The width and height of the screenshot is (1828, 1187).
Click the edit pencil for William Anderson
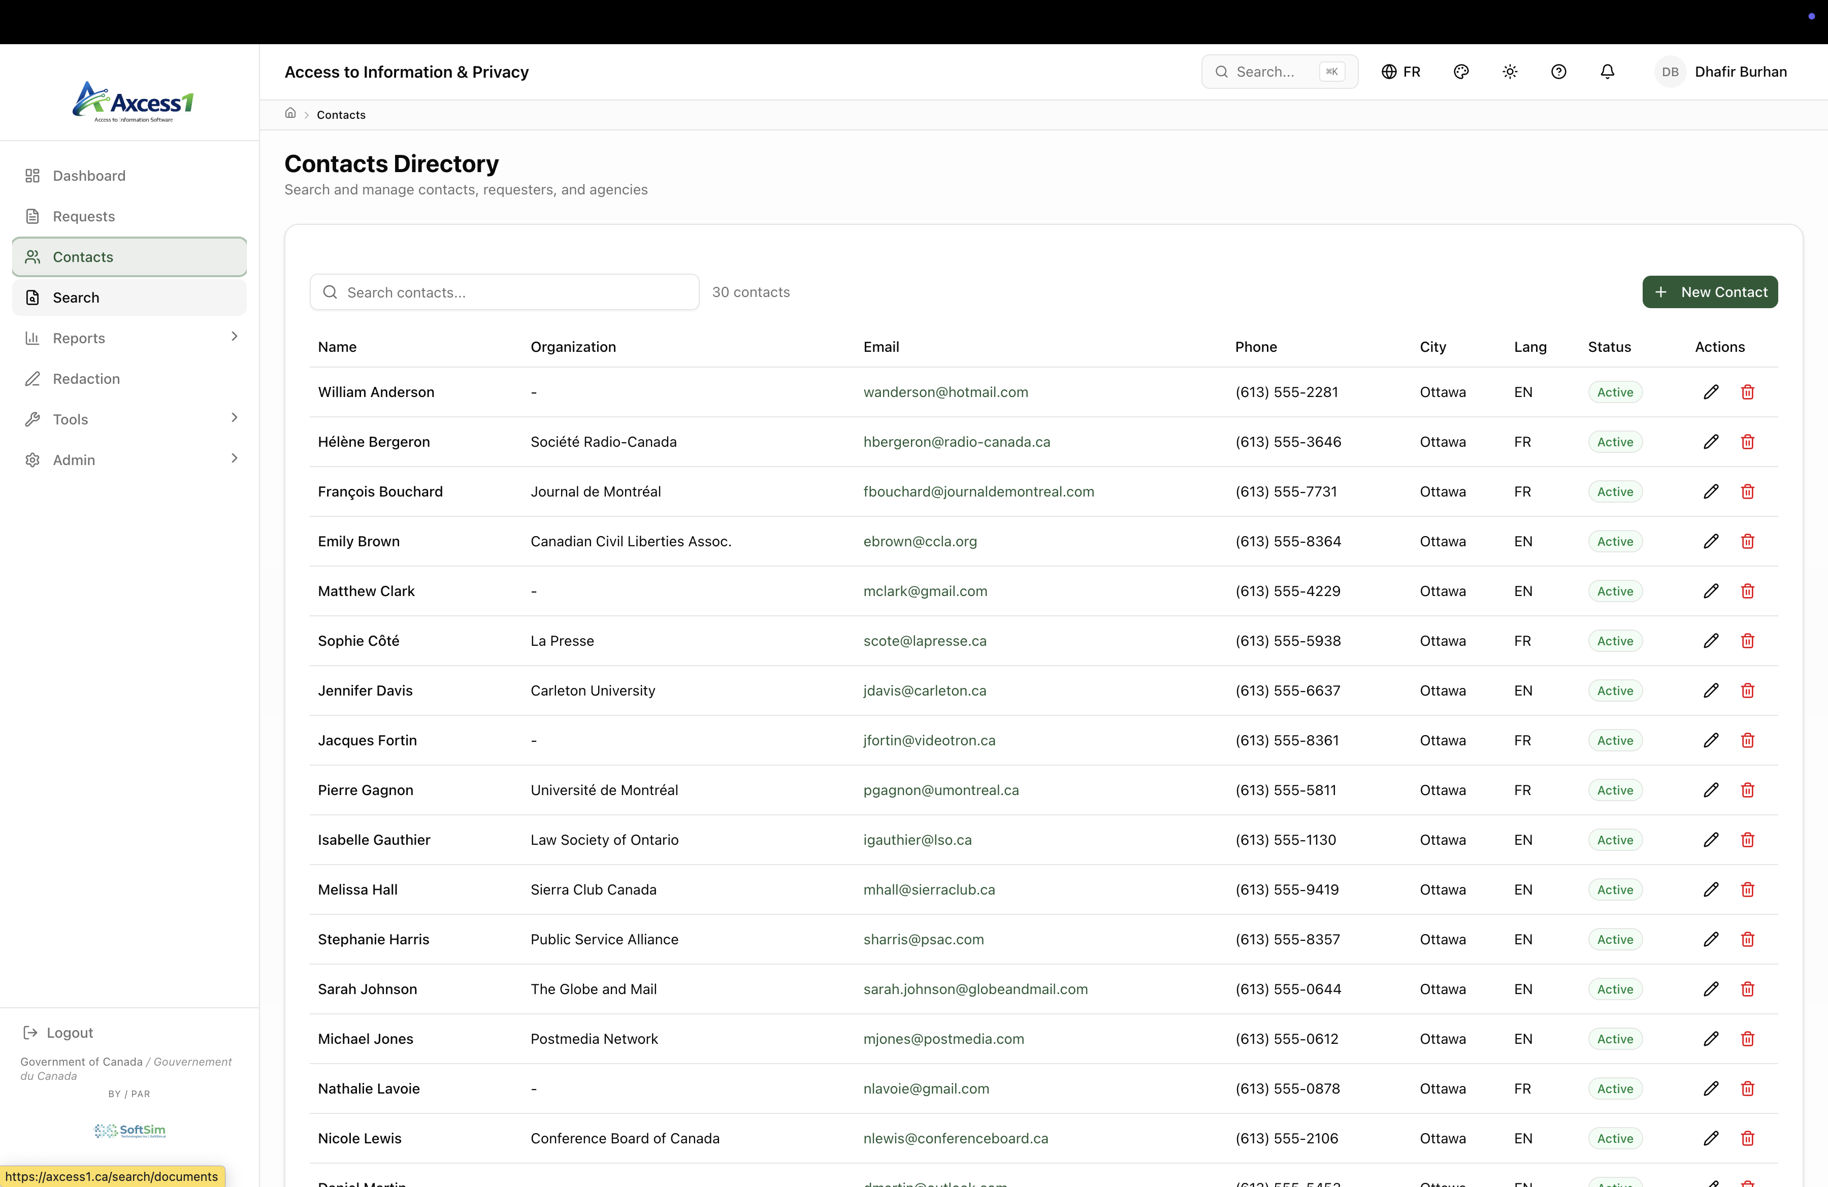click(1711, 392)
